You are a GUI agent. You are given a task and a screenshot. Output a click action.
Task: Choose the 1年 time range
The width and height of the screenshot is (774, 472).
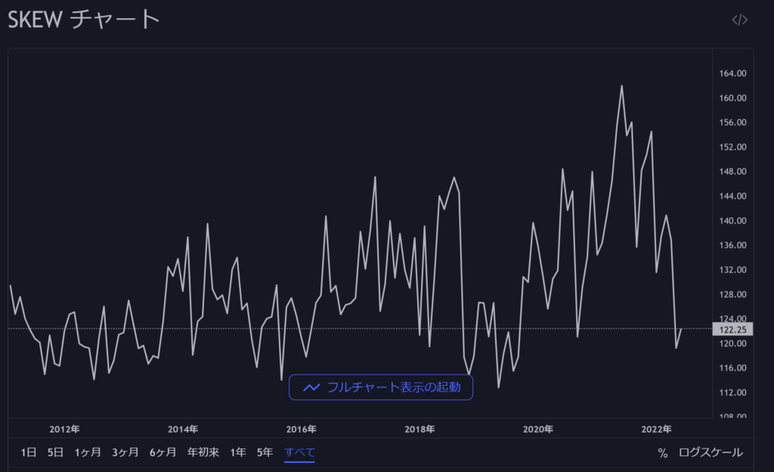click(x=238, y=452)
